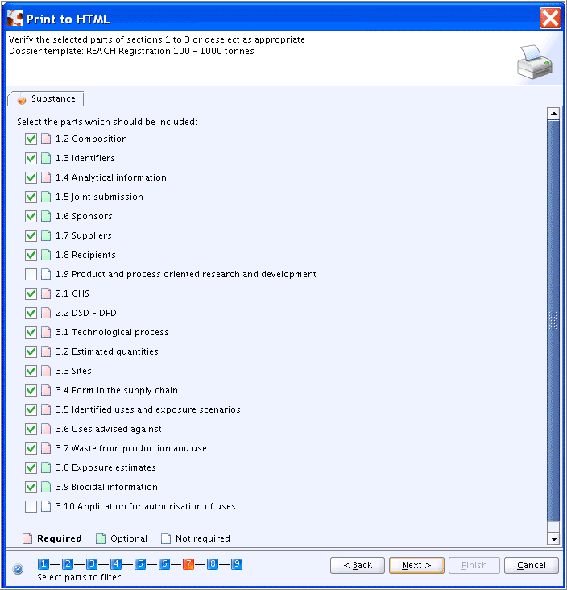The image size is (567, 590).
Task: Click the scrollbar down arrow
Action: [x=553, y=539]
